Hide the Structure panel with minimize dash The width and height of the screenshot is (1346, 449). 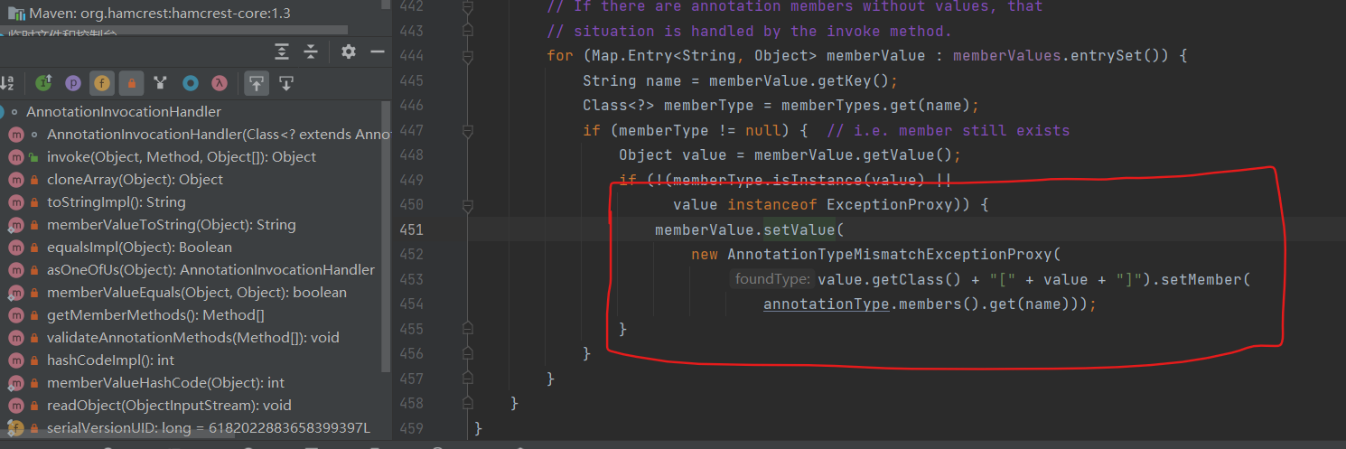coord(378,51)
